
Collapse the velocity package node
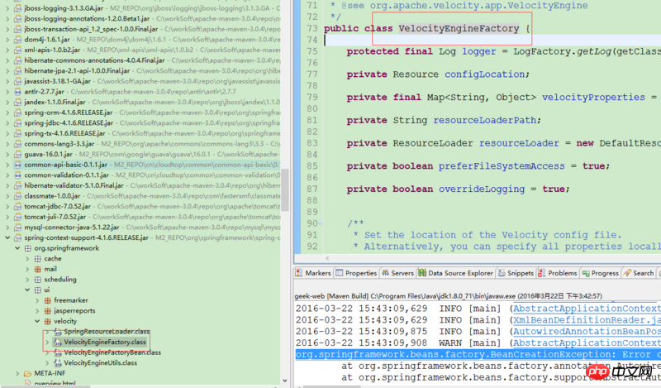[37, 321]
